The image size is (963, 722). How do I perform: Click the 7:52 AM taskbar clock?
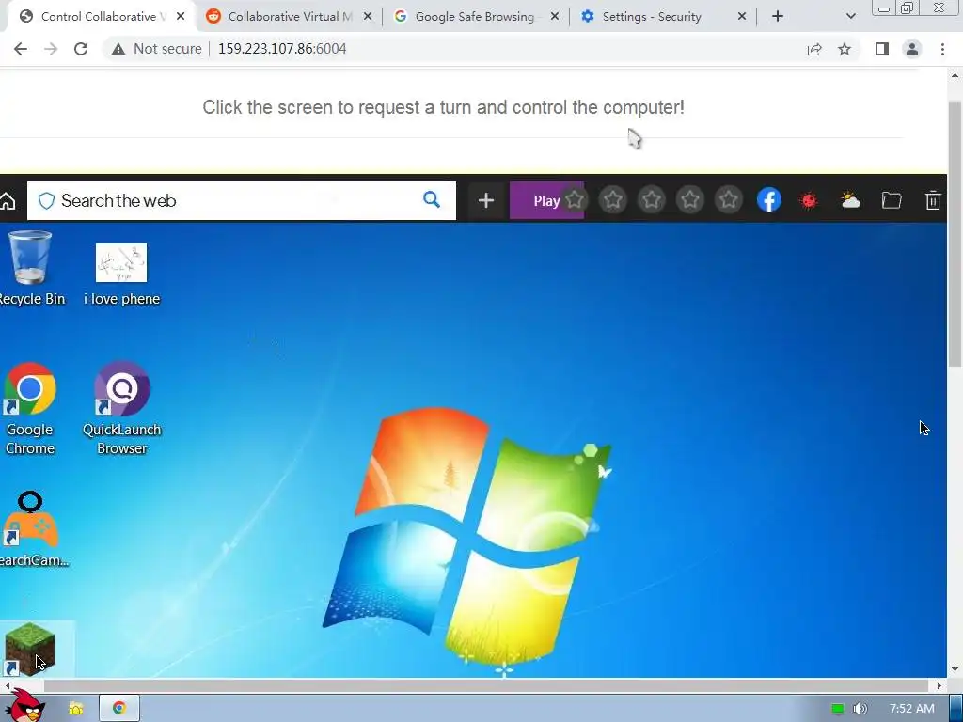(x=912, y=709)
